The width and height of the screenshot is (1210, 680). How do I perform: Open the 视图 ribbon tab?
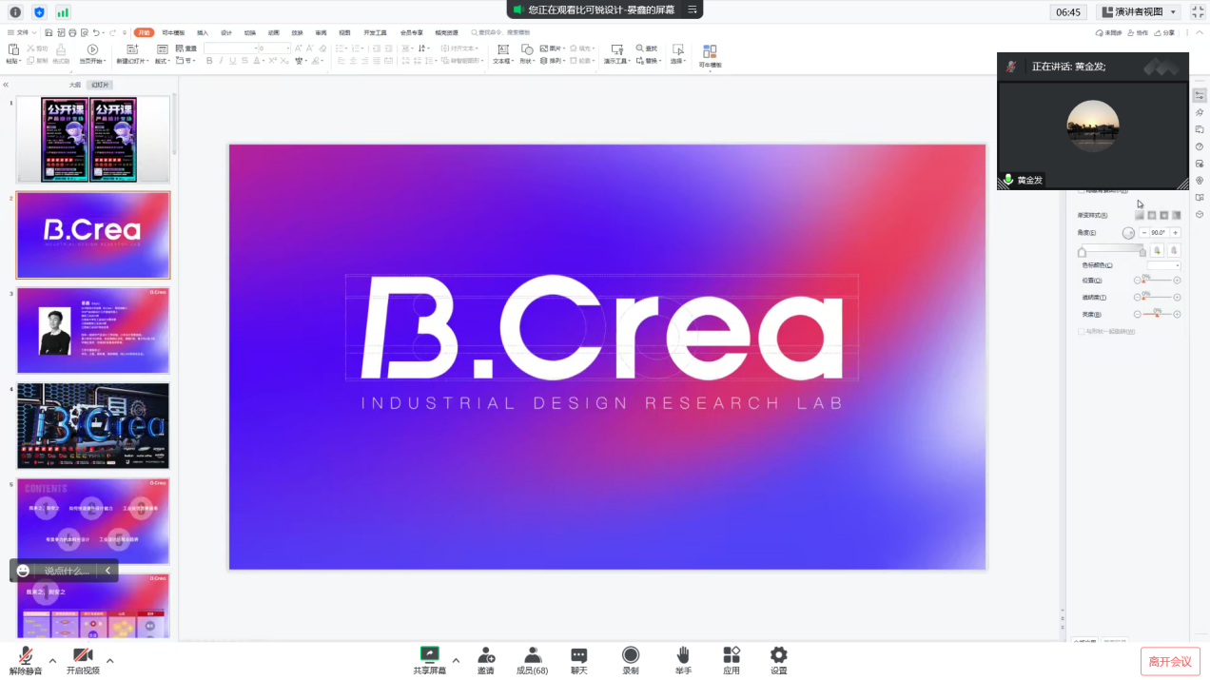coord(344,32)
